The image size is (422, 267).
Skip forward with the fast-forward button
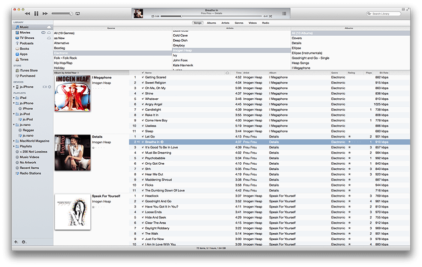coord(45,13)
